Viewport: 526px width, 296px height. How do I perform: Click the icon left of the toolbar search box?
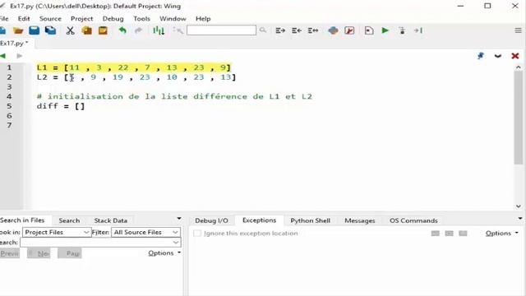click(x=178, y=30)
